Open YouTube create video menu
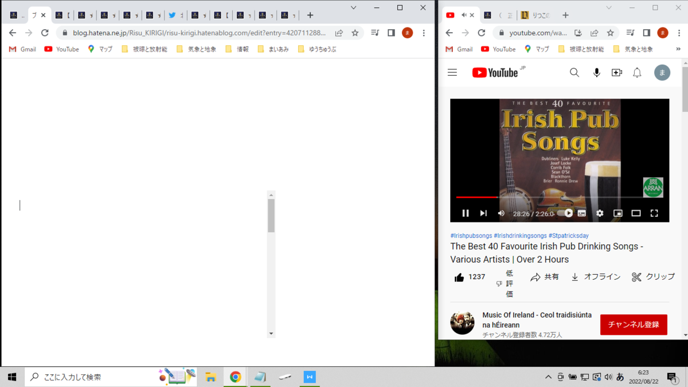 (617, 73)
